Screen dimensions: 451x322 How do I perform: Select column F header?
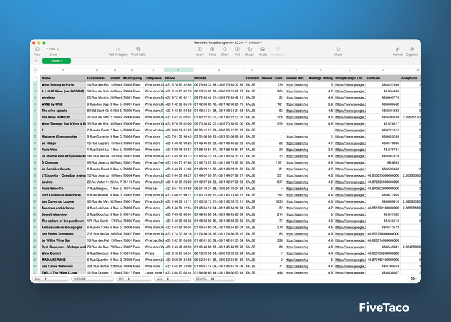pos(178,70)
